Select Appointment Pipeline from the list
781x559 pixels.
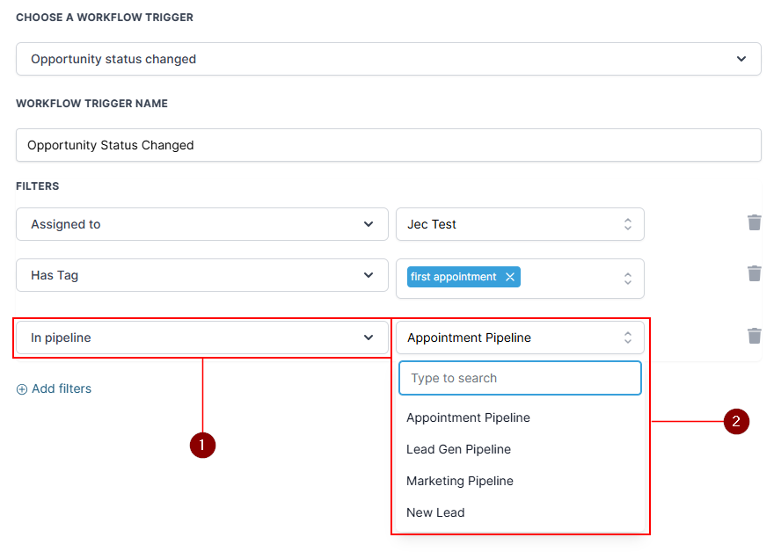[468, 417]
